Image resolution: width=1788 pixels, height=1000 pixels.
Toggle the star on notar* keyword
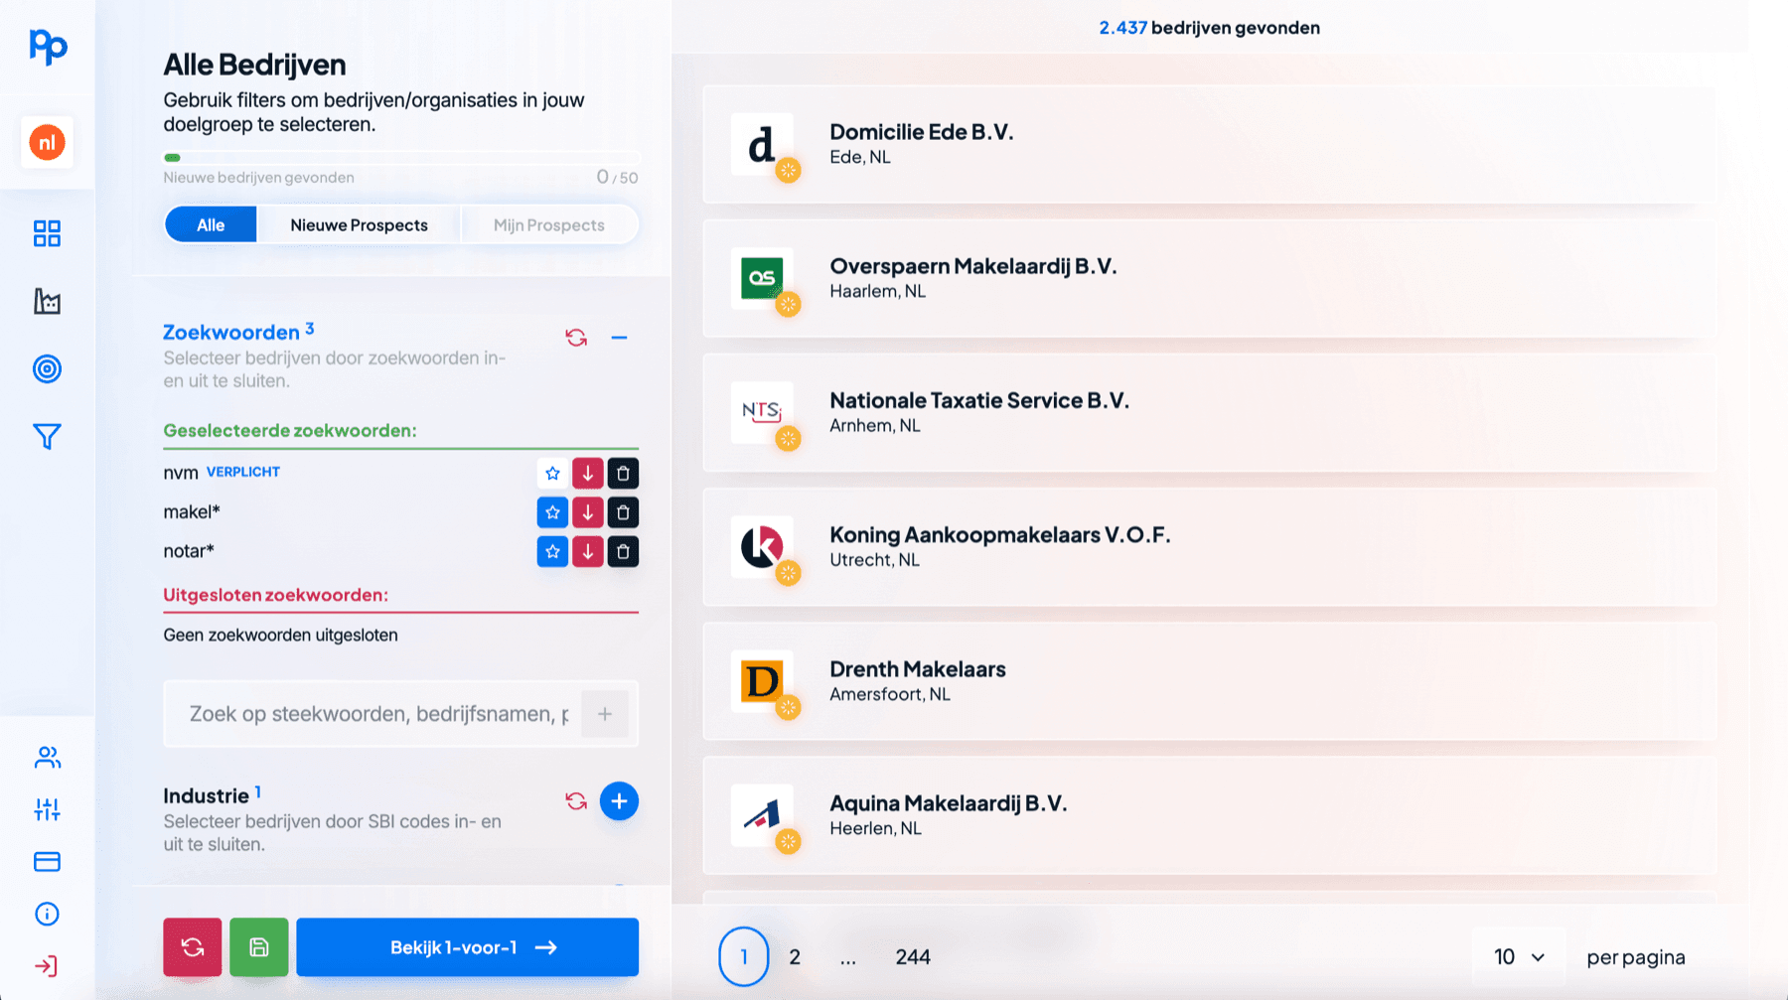552,551
